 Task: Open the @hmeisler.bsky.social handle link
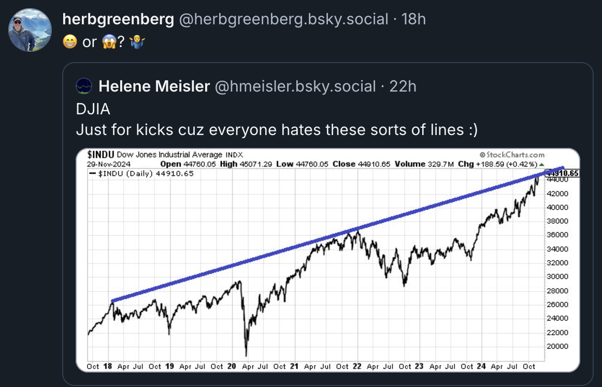click(295, 86)
